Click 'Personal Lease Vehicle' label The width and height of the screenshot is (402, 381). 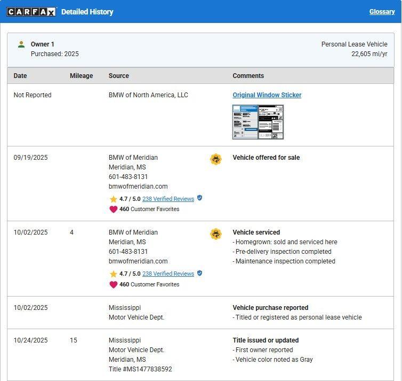pyautogui.click(x=355, y=44)
